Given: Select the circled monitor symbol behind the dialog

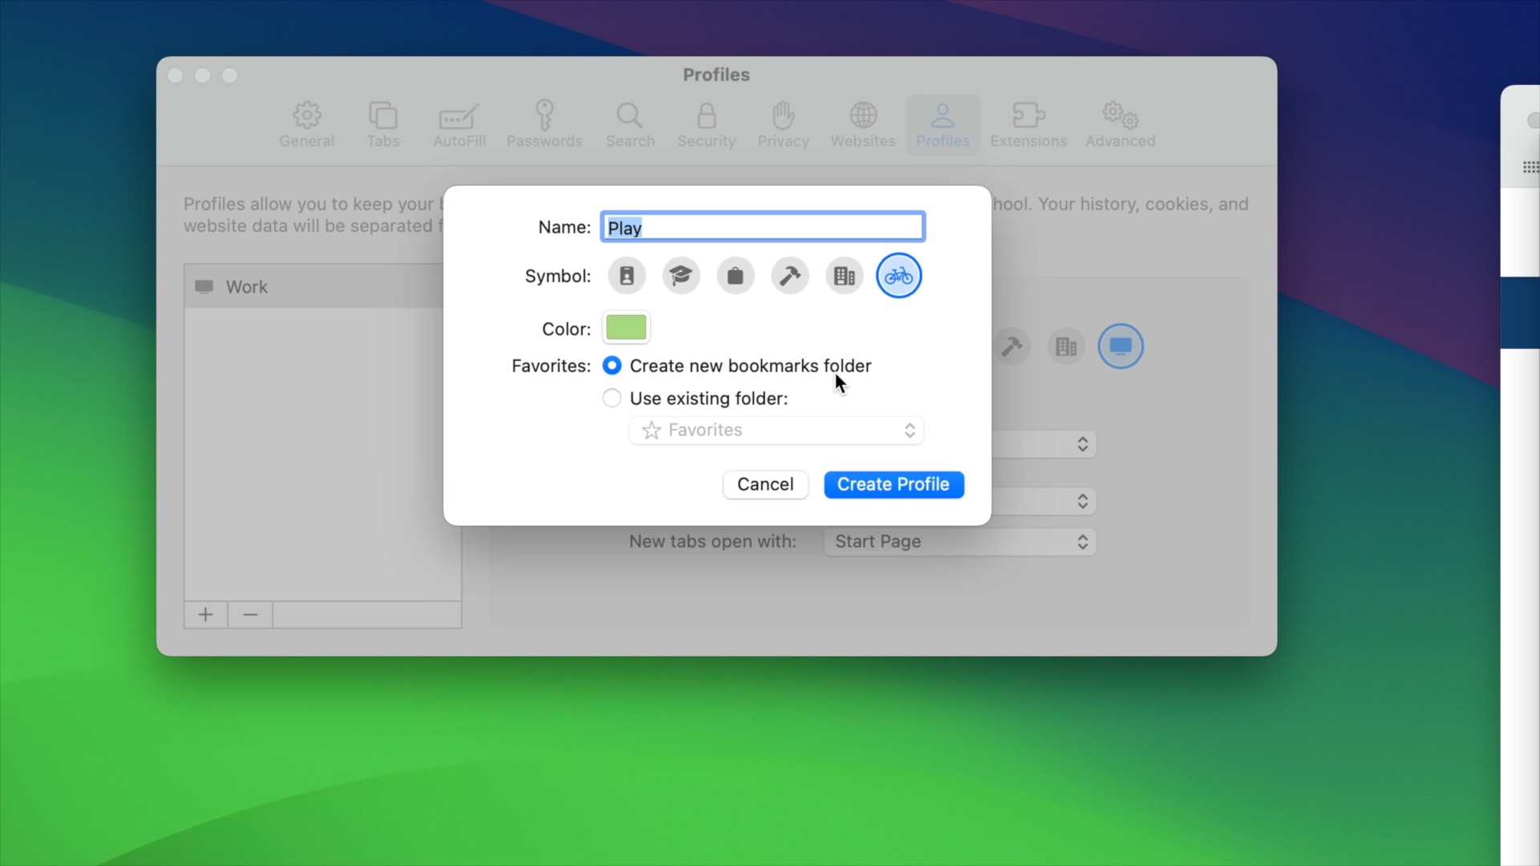Looking at the screenshot, I should pyautogui.click(x=1120, y=346).
